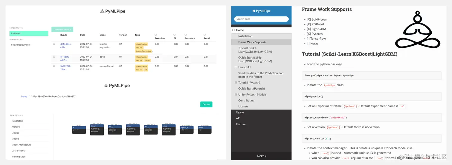The image size is (452, 165).
Task: Open Show Deployments in the sidebar
Action: 21,45
